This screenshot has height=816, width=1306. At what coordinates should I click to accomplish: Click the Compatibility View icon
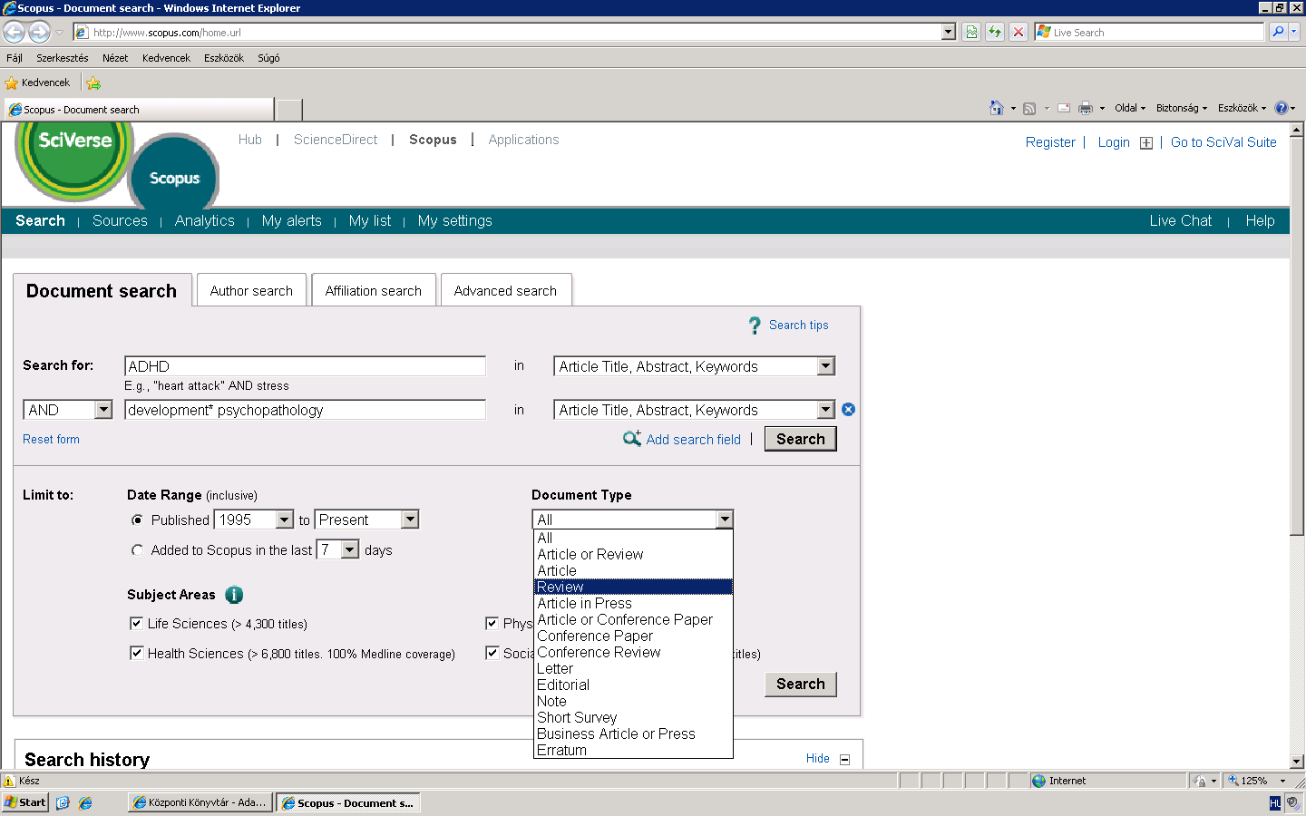click(971, 32)
